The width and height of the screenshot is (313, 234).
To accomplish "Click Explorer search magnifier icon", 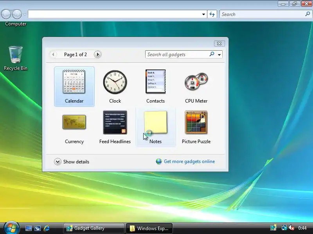I will click(x=308, y=14).
